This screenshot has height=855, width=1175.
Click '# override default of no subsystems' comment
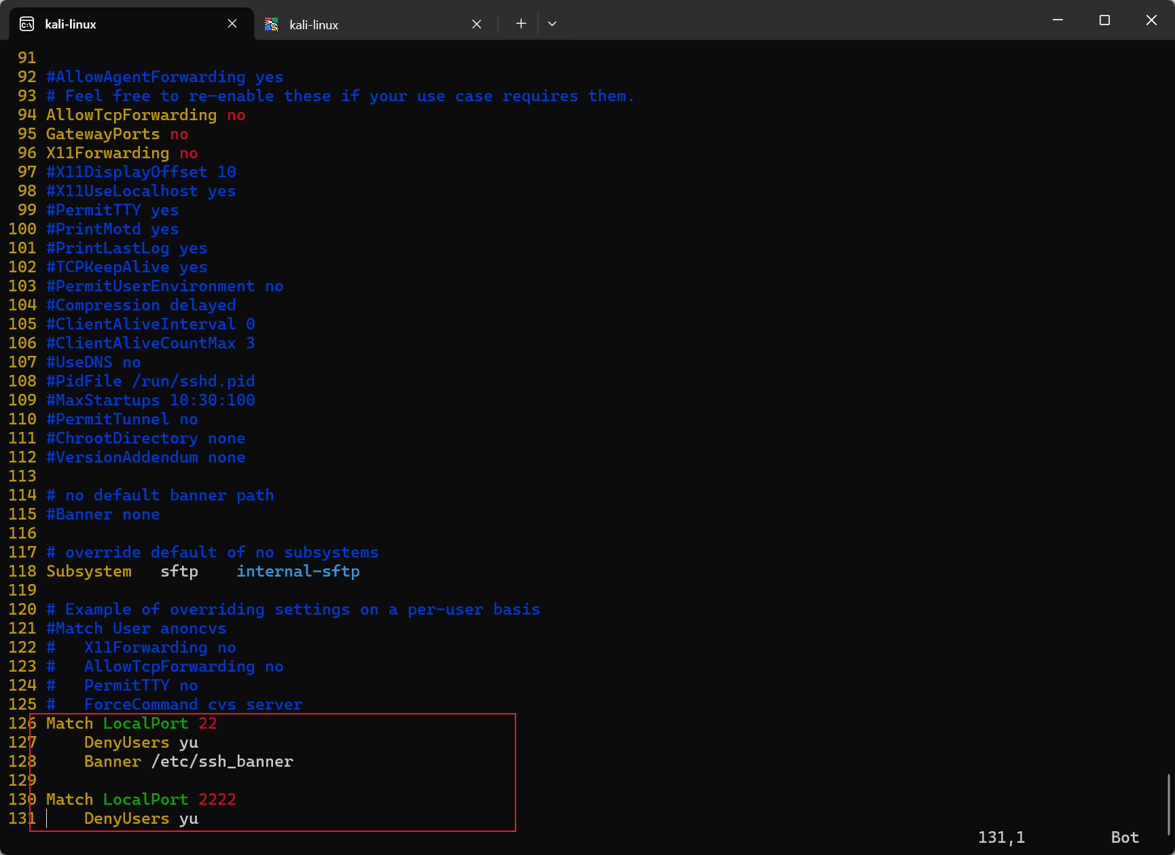pyautogui.click(x=213, y=553)
